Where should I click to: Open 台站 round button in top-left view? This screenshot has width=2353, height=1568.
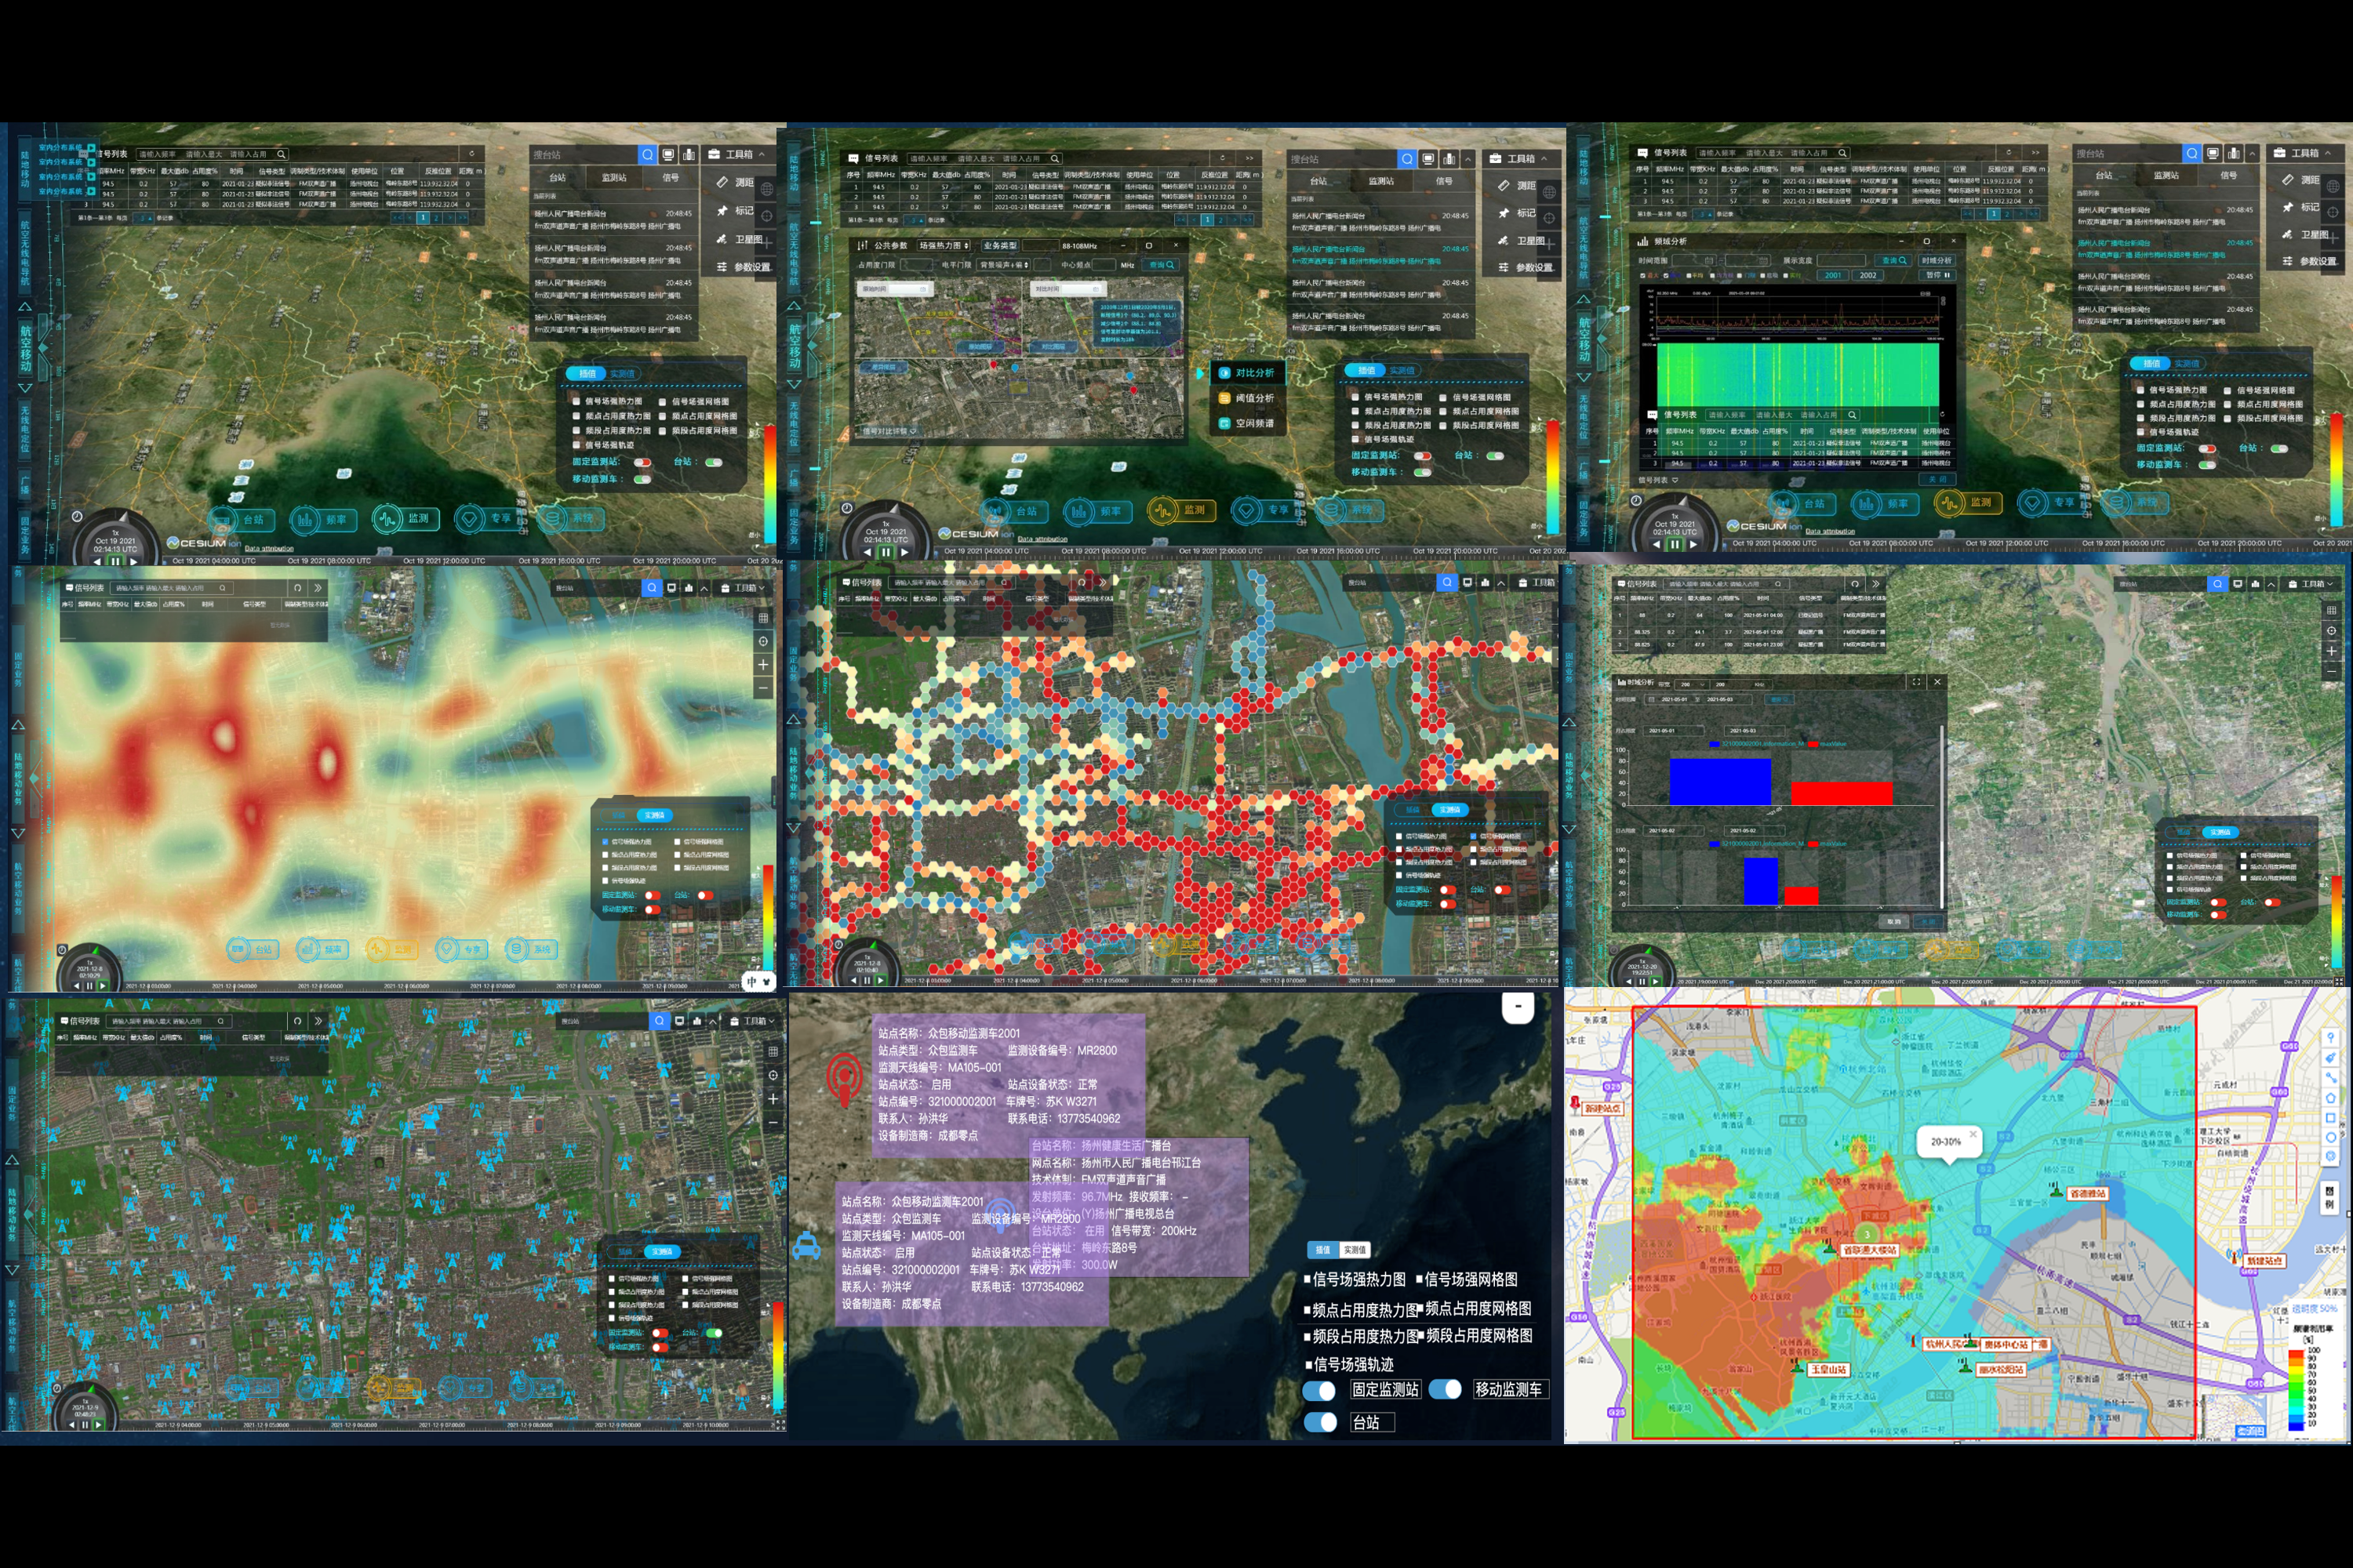pos(244,520)
